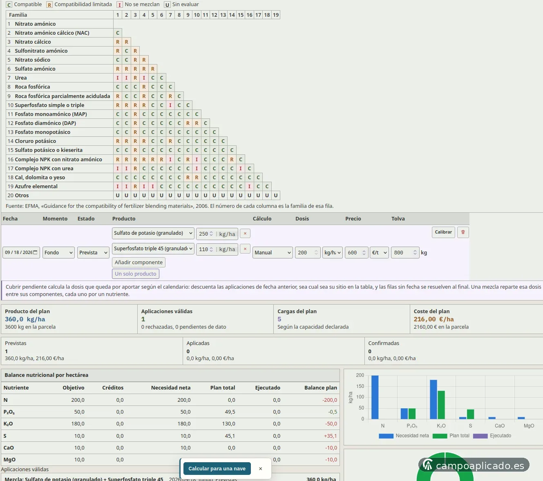This screenshot has width=543, height=481.
Task: Click the date field 09/18/2026
Action: click(x=21, y=253)
